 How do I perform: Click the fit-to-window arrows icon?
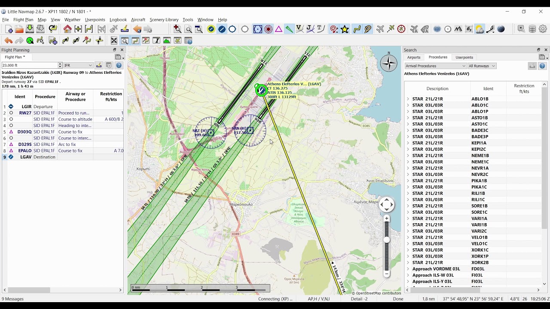pos(114,41)
